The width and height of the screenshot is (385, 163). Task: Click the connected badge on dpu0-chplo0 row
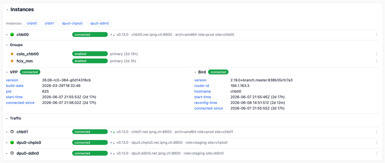[90, 142]
